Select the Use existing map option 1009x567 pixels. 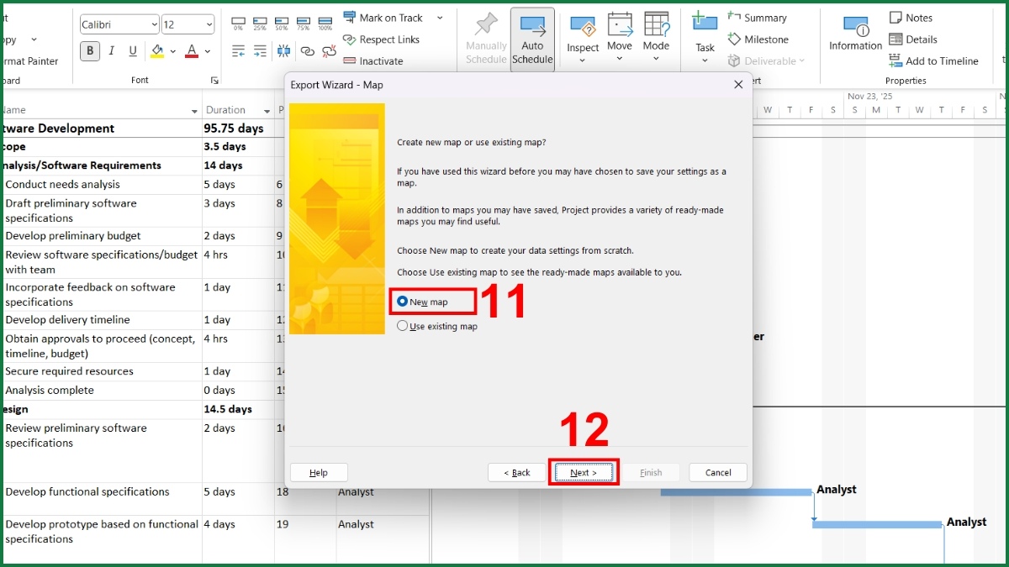[x=403, y=326]
